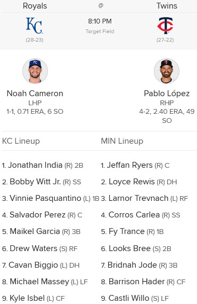Open Kyle Isbel player link
This screenshot has width=197, height=304.
(27, 298)
